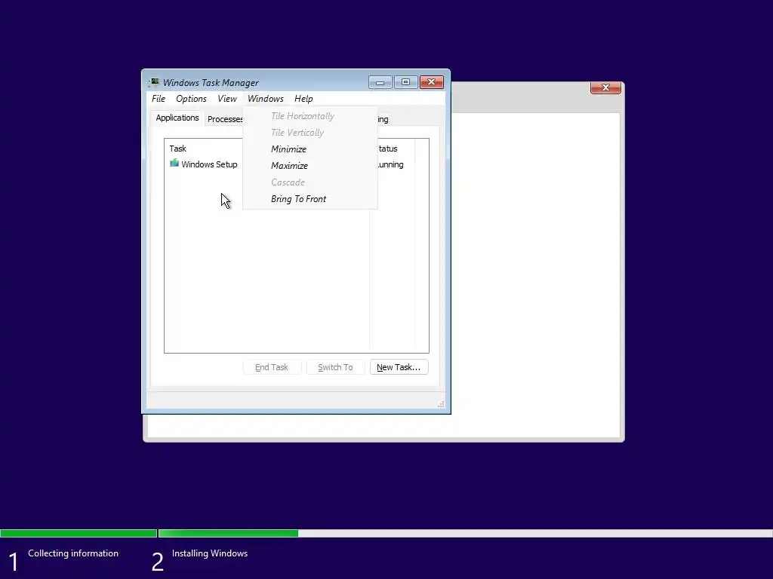Click the Task Manager title bar icon
The width and height of the screenshot is (773, 579).
(x=154, y=82)
